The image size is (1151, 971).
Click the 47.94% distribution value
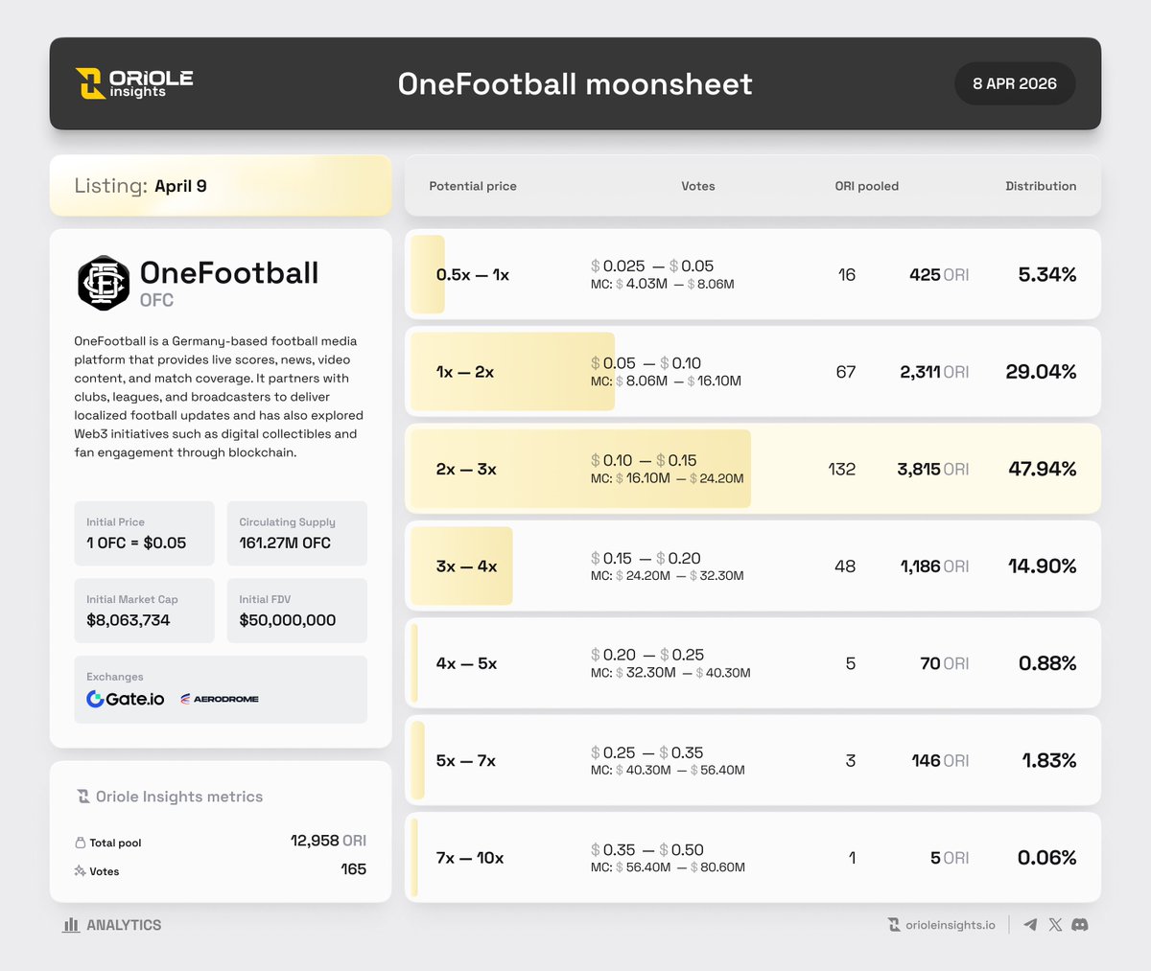(x=1043, y=470)
